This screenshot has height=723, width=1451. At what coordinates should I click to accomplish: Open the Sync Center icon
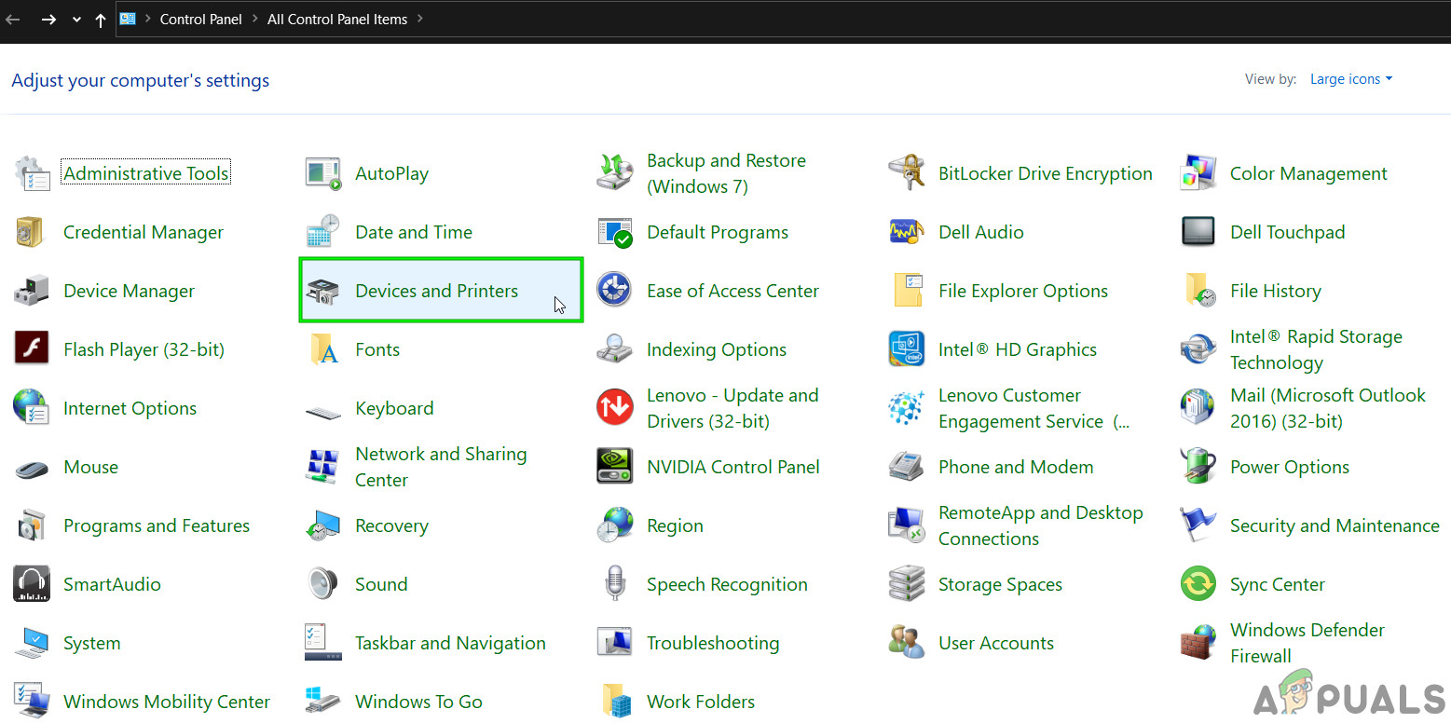pos(1198,584)
